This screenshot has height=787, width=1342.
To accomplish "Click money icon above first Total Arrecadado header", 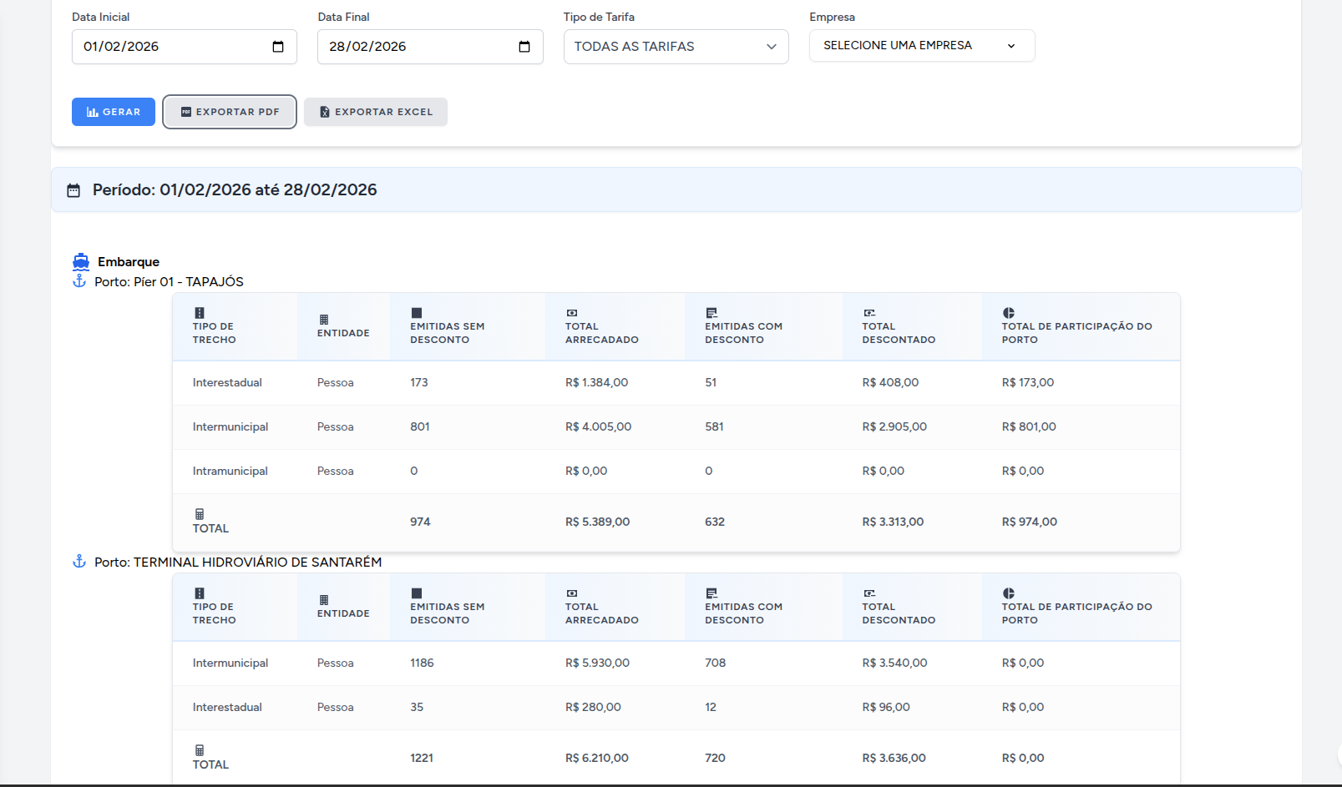I will click(572, 313).
